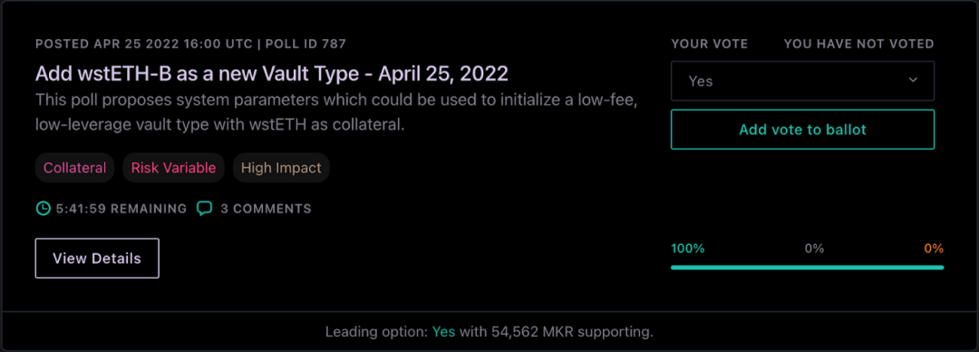Select the Risk Variable tag

(x=173, y=168)
